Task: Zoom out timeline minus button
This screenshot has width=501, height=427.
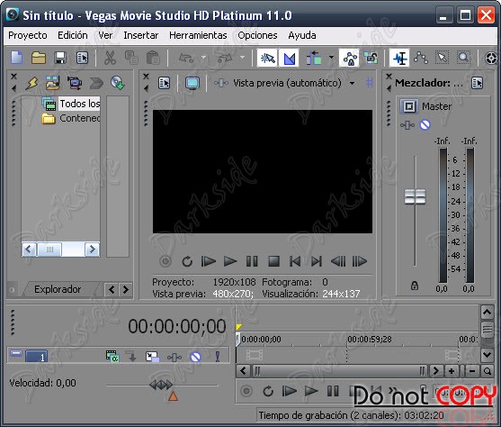Action: 472,371
